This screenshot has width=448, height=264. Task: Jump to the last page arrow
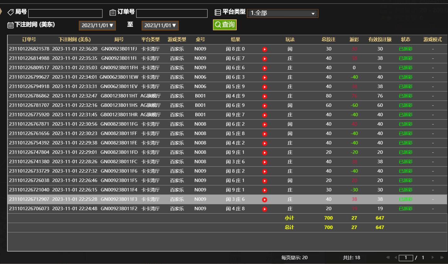(x=442, y=257)
